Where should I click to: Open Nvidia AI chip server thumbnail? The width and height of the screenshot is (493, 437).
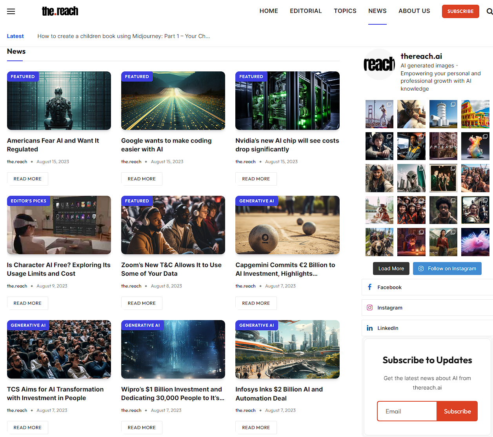click(x=287, y=100)
